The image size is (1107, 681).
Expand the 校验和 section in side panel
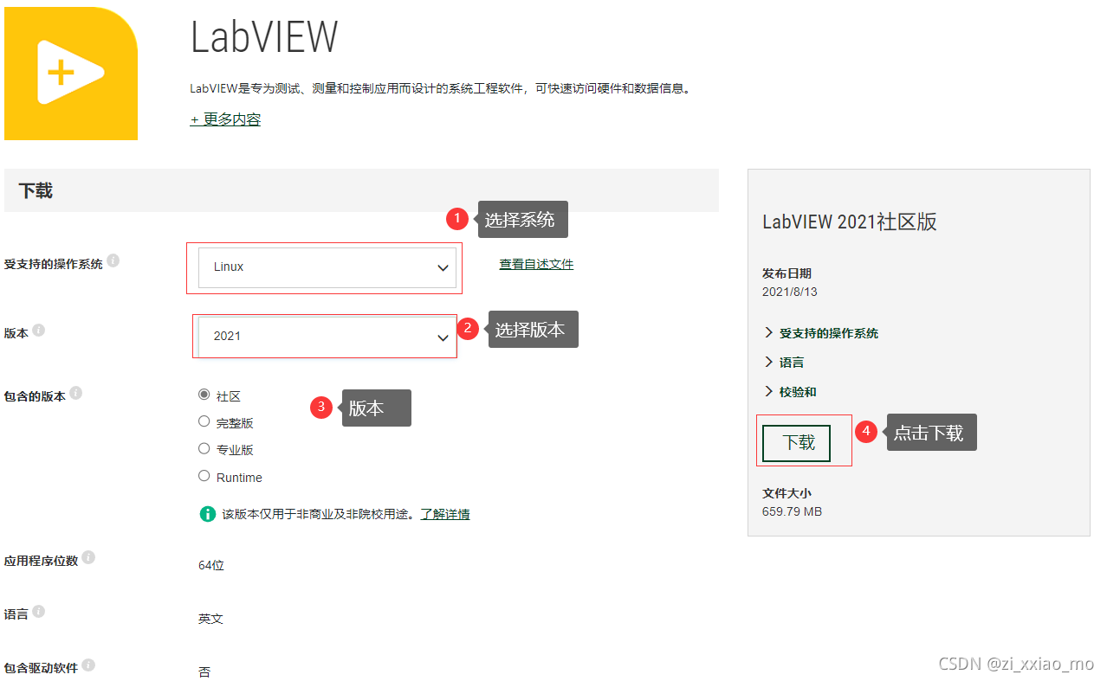790,392
